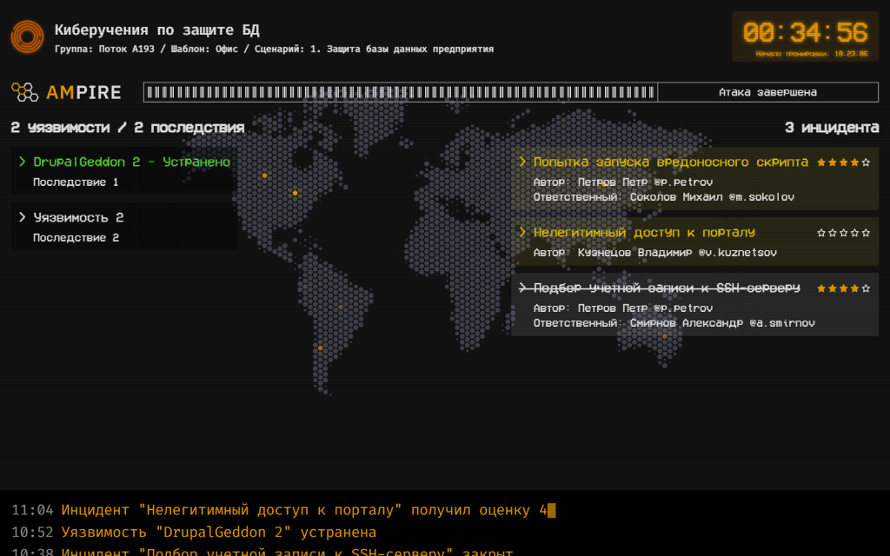Click the orange circular logo icon
Screen dimensions: 890x556
click(27, 36)
